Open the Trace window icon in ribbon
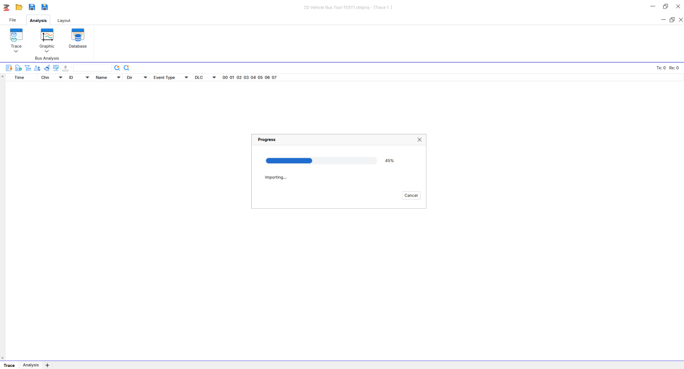The height and width of the screenshot is (369, 684). click(16, 35)
